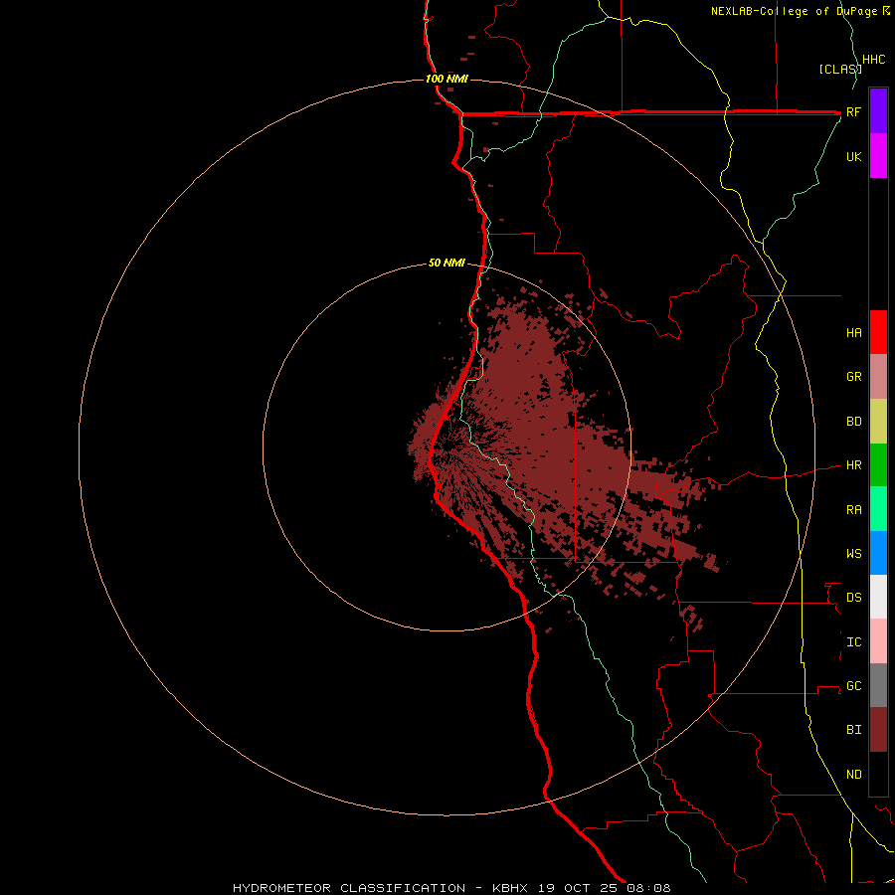Click the GR salmon legend swatch
Image resolution: width=895 pixels, height=895 pixels.
point(878,377)
